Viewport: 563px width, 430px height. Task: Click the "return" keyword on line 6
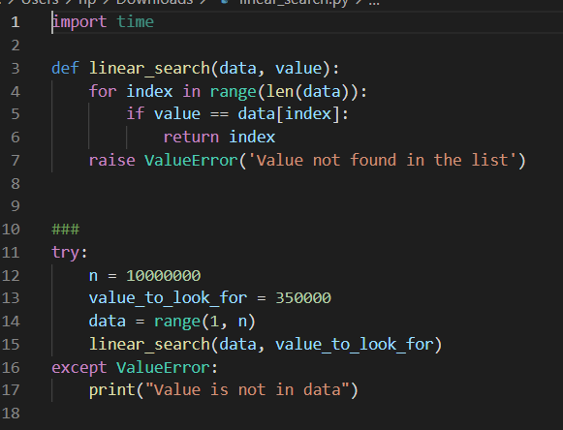pos(191,138)
